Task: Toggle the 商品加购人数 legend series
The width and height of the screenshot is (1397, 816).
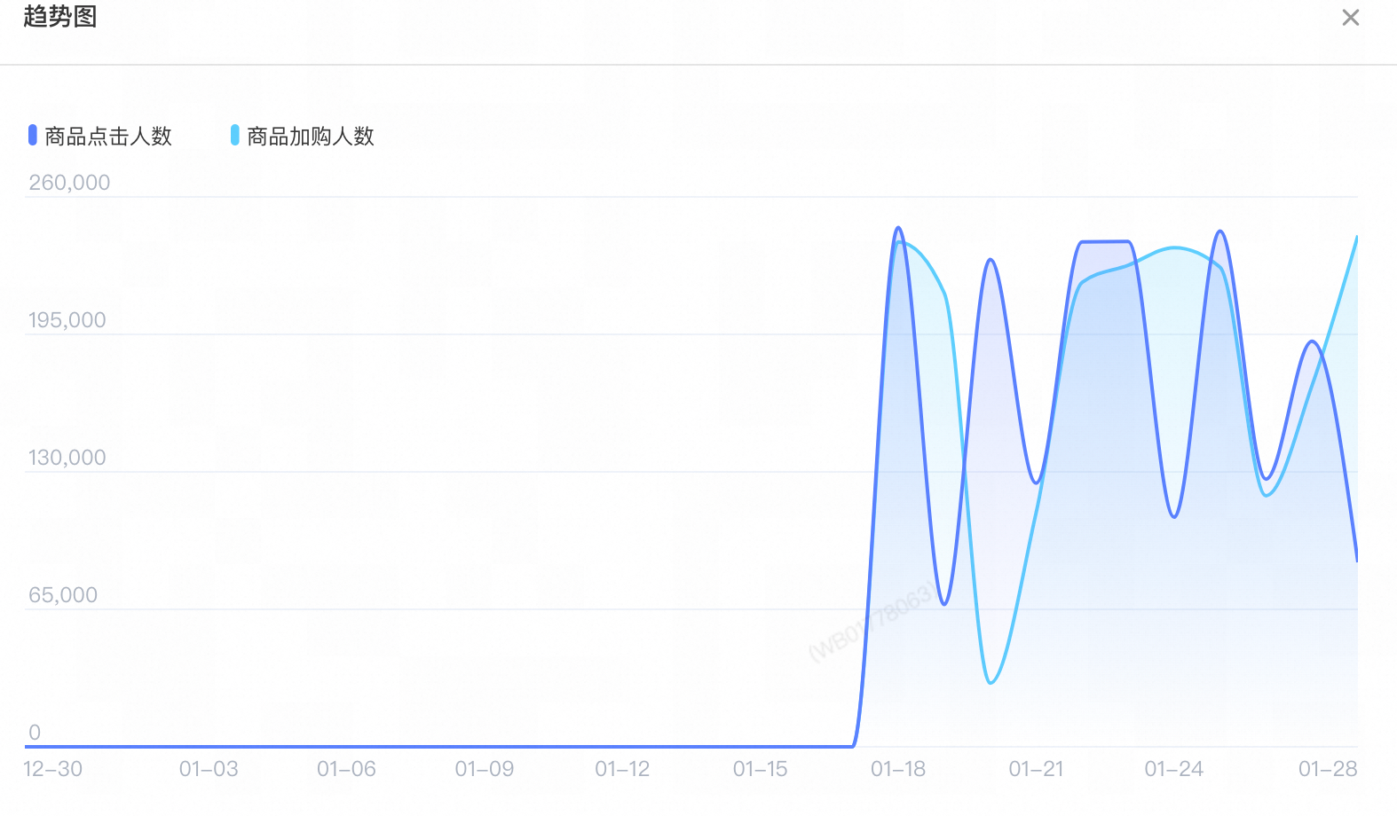Action: (x=303, y=136)
